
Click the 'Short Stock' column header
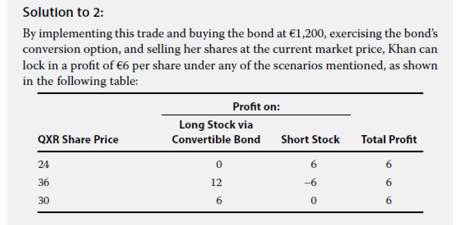point(310,140)
